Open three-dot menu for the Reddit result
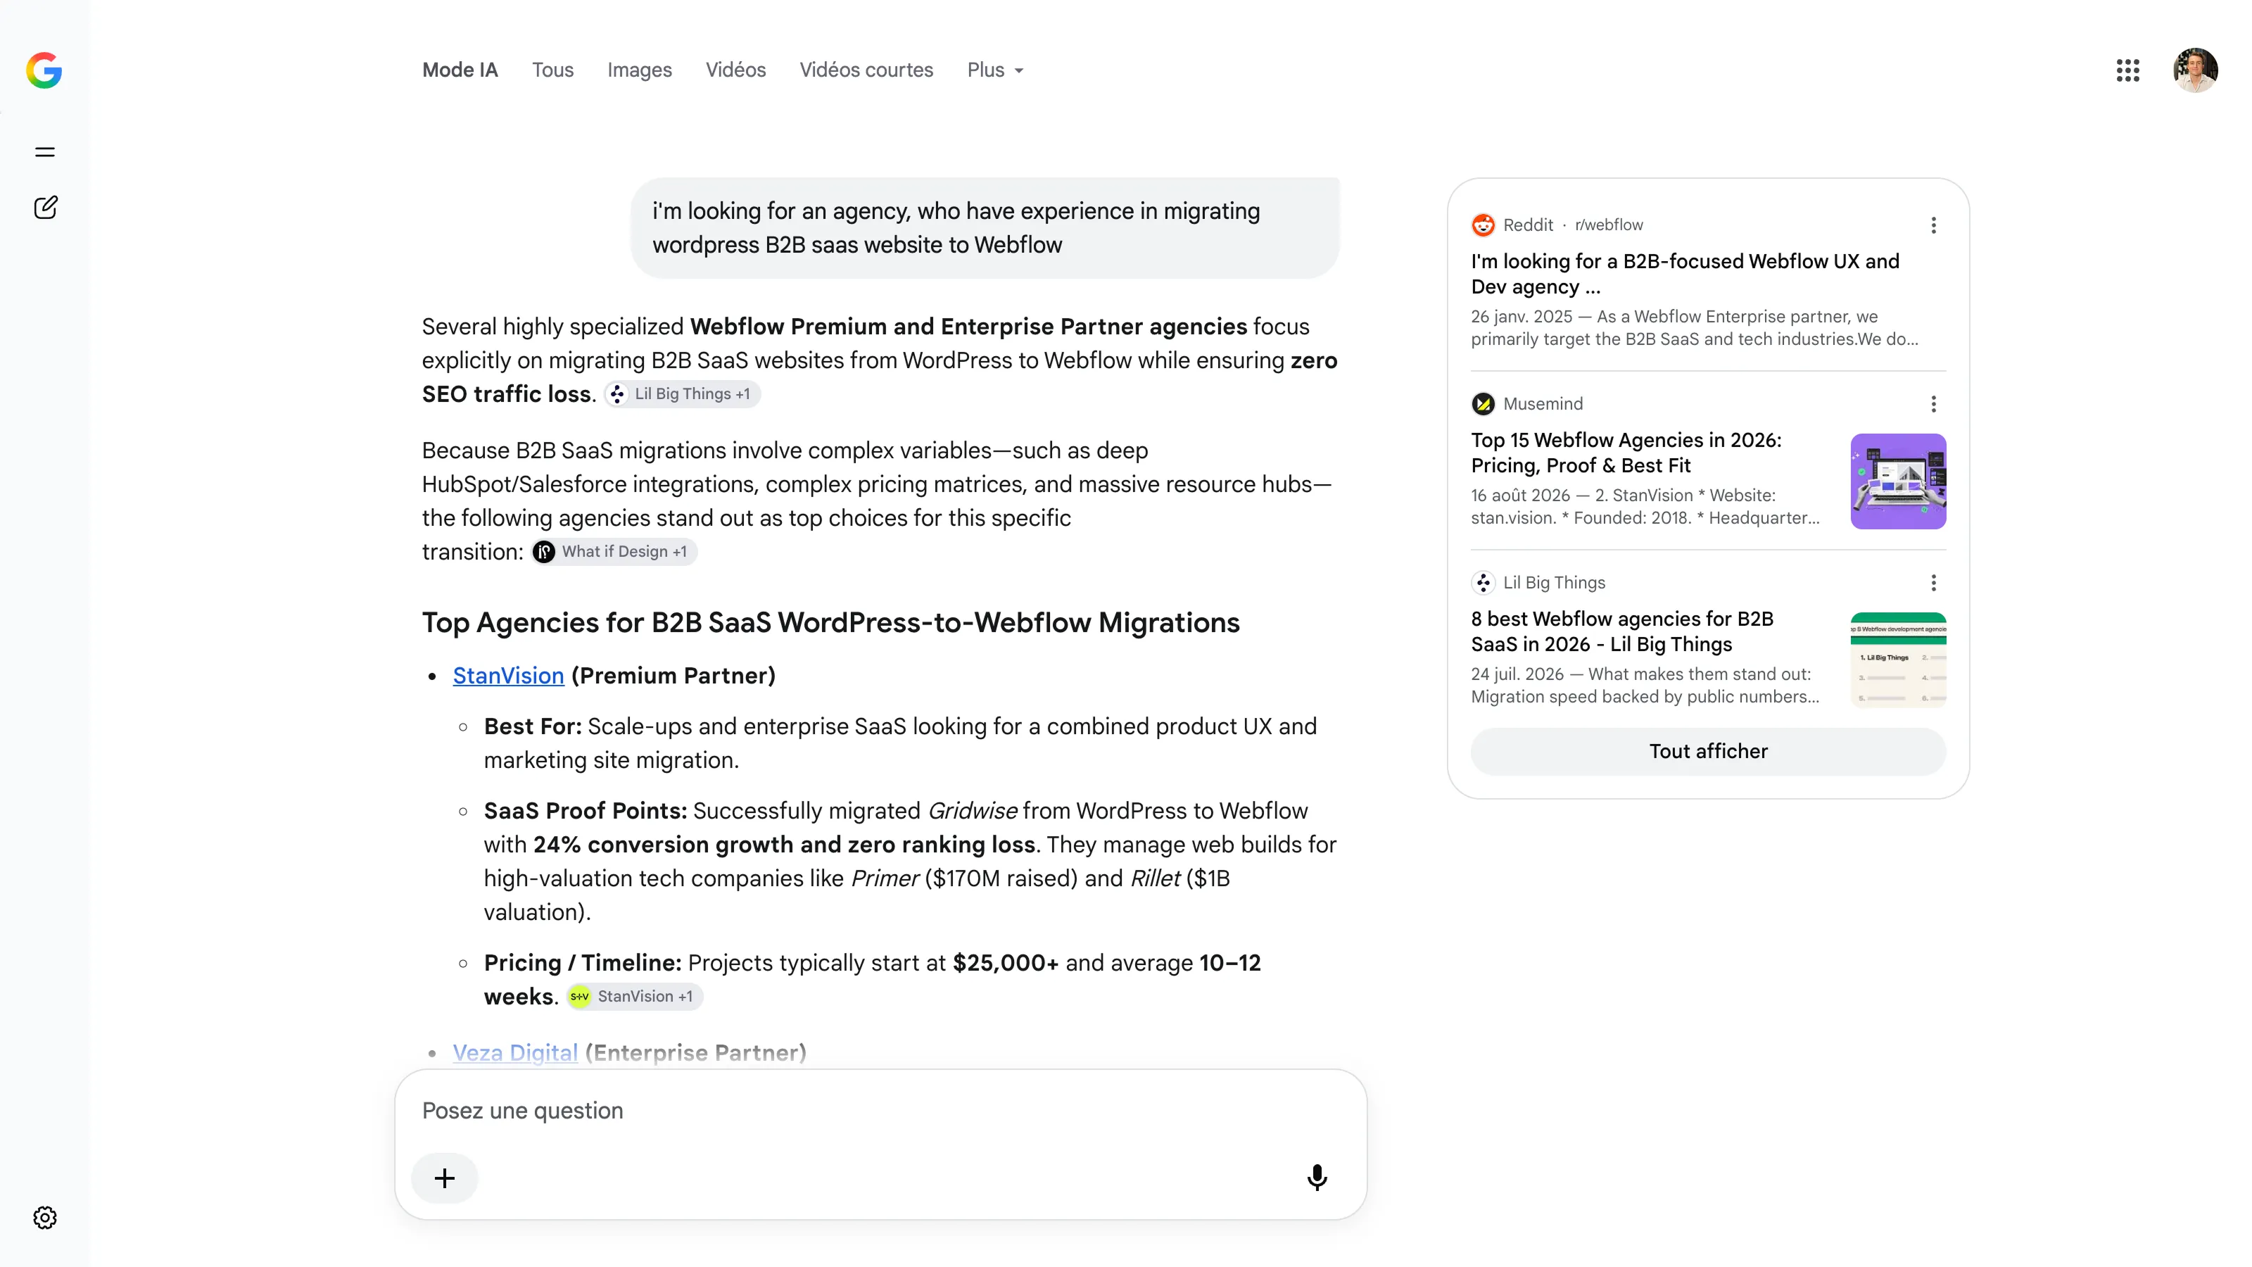The width and height of the screenshot is (2252, 1267). point(1933,225)
